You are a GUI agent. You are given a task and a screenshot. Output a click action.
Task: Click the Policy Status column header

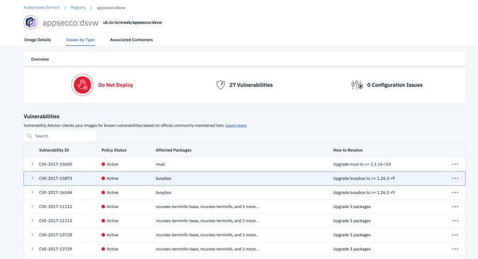pyautogui.click(x=114, y=150)
